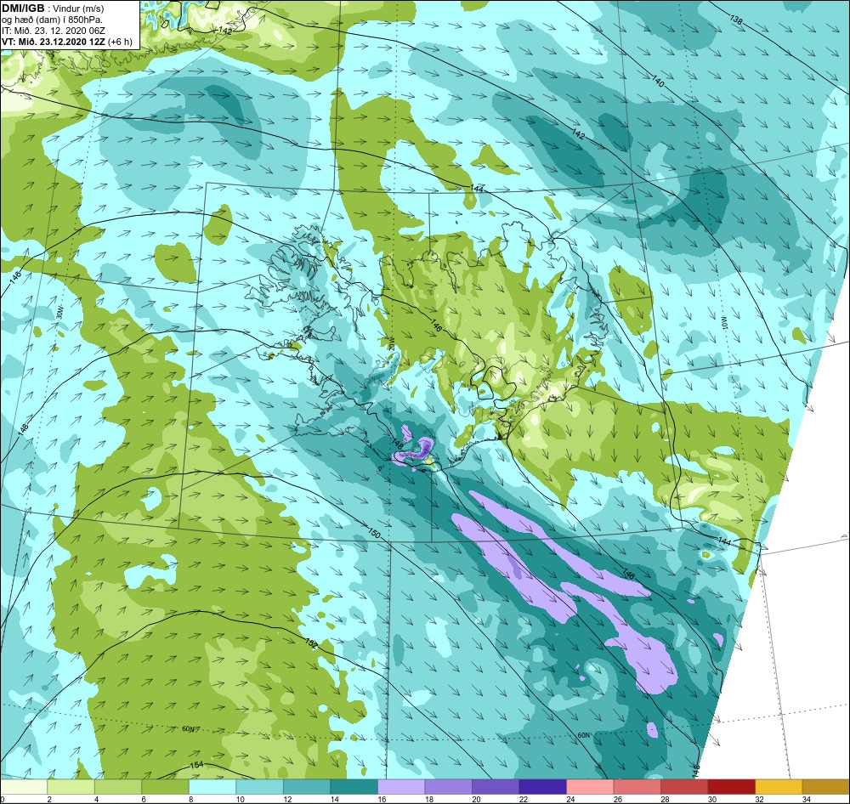The image size is (850, 804).
Task: Select the "20W" longitude label
Action: click(x=392, y=343)
